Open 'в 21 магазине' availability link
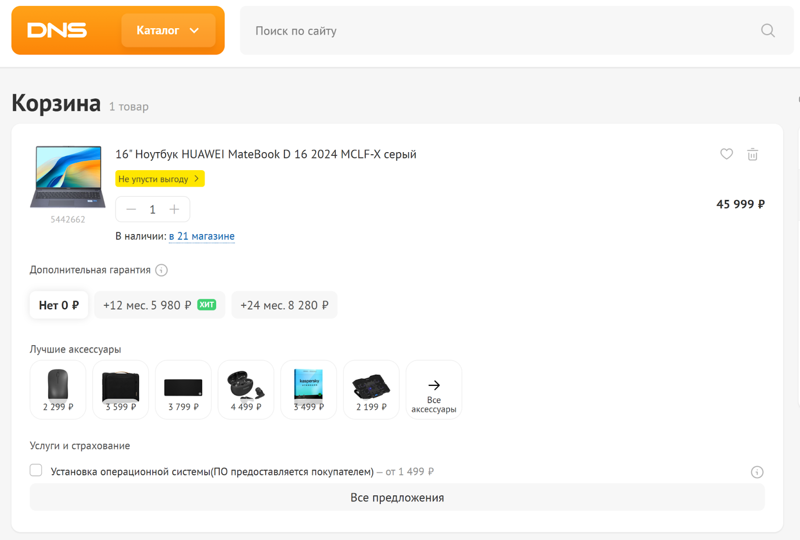 (201, 236)
